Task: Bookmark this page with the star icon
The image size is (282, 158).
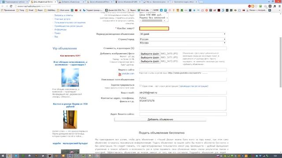Action: pos(256,6)
